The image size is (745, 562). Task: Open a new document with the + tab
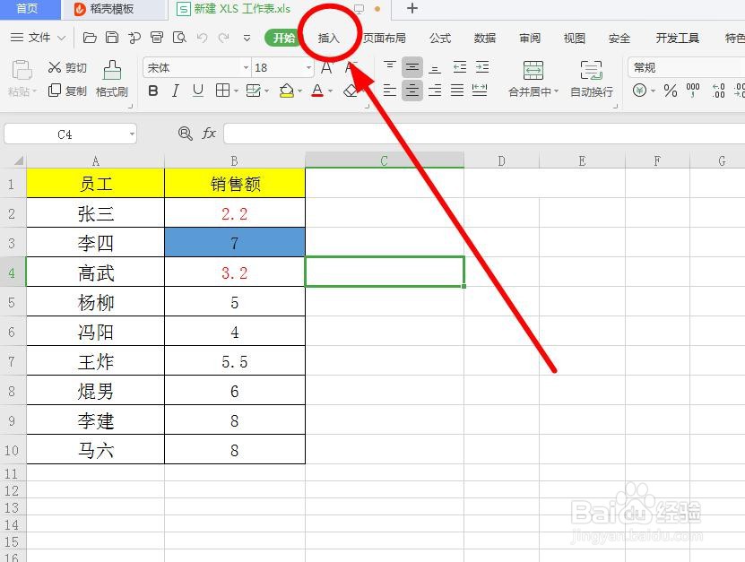411,9
